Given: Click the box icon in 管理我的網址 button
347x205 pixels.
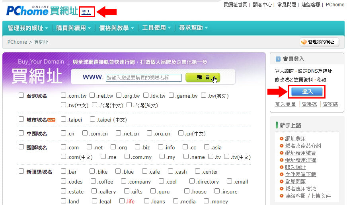Looking at the screenshot, I should [304, 42].
